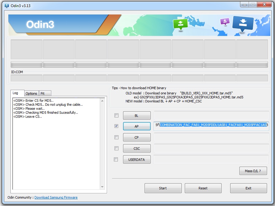Click the AP file path with COMBINATION file
The image size is (275, 206).
(x=211, y=126)
